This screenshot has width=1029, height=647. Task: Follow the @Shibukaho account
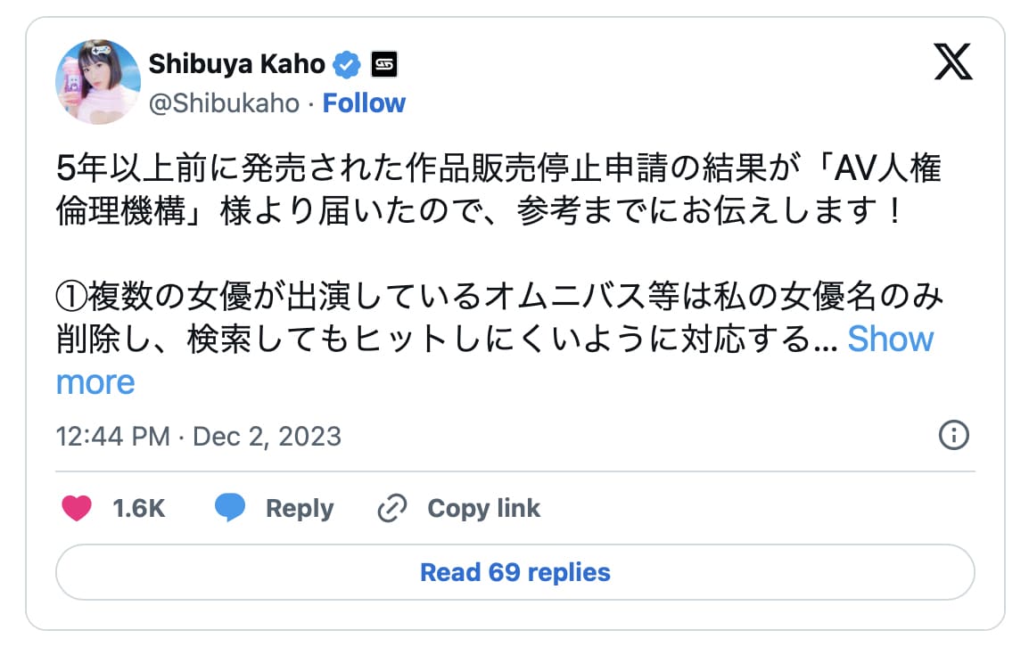(x=364, y=103)
